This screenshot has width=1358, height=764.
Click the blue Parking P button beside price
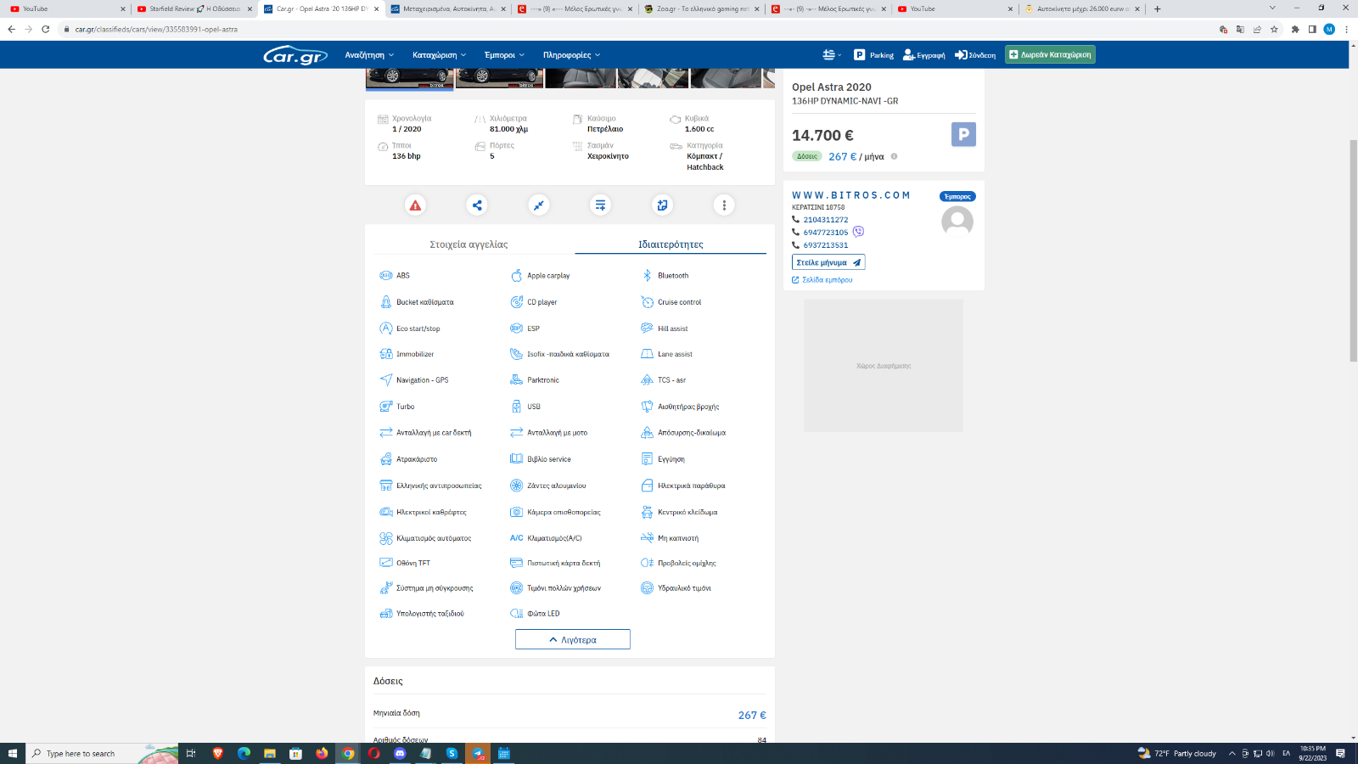tap(963, 134)
